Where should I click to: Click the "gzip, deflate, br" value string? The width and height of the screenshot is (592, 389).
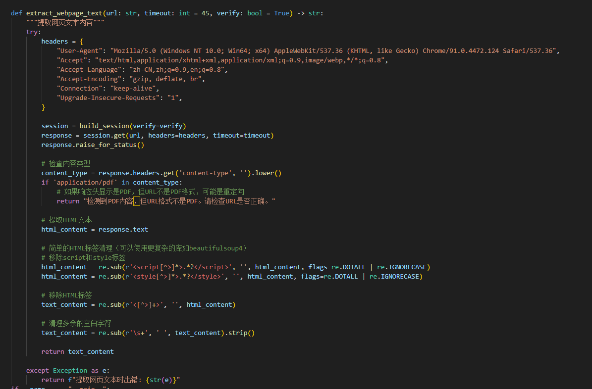(x=165, y=79)
